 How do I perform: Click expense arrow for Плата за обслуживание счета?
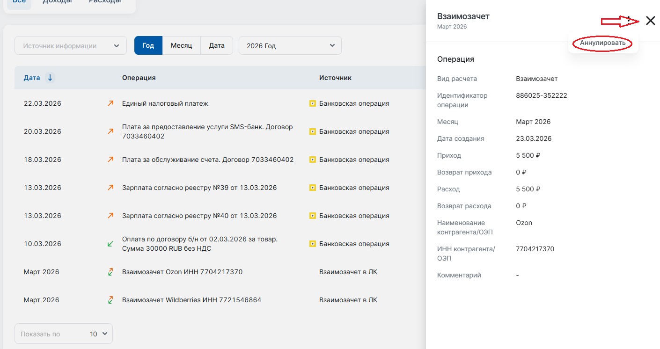coord(110,160)
